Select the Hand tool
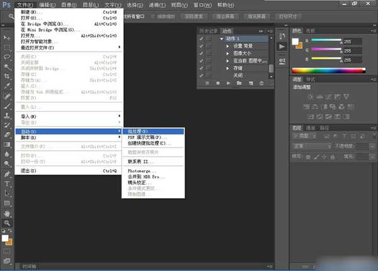 point(7,213)
